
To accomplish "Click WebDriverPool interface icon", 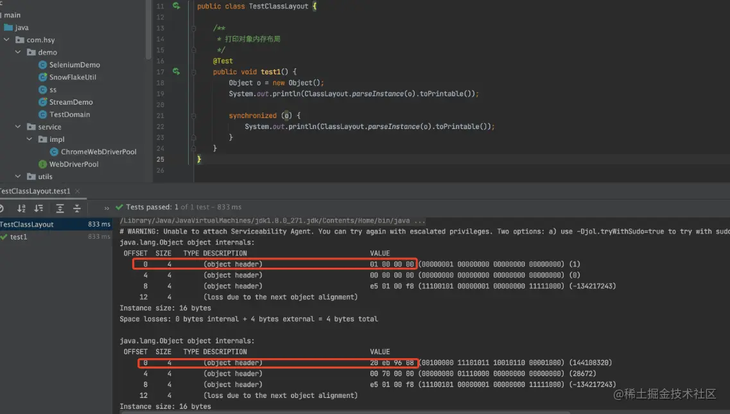I will coord(42,164).
